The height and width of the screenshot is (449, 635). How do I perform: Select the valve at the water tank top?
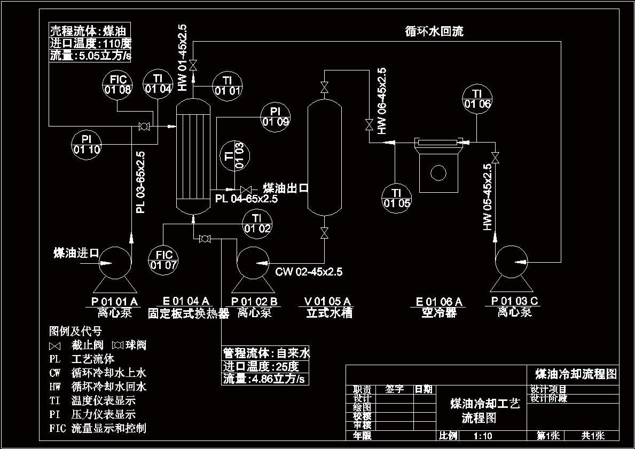coord(324,87)
